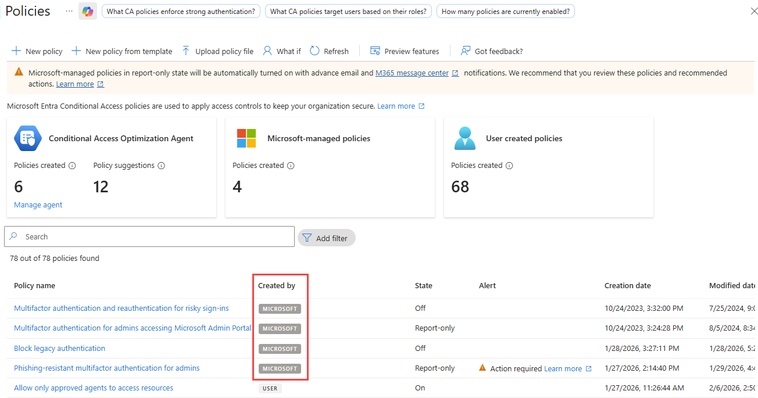The image size is (758, 398).
Task: Click the Copilot icon beside Policies title
Action: [88, 11]
